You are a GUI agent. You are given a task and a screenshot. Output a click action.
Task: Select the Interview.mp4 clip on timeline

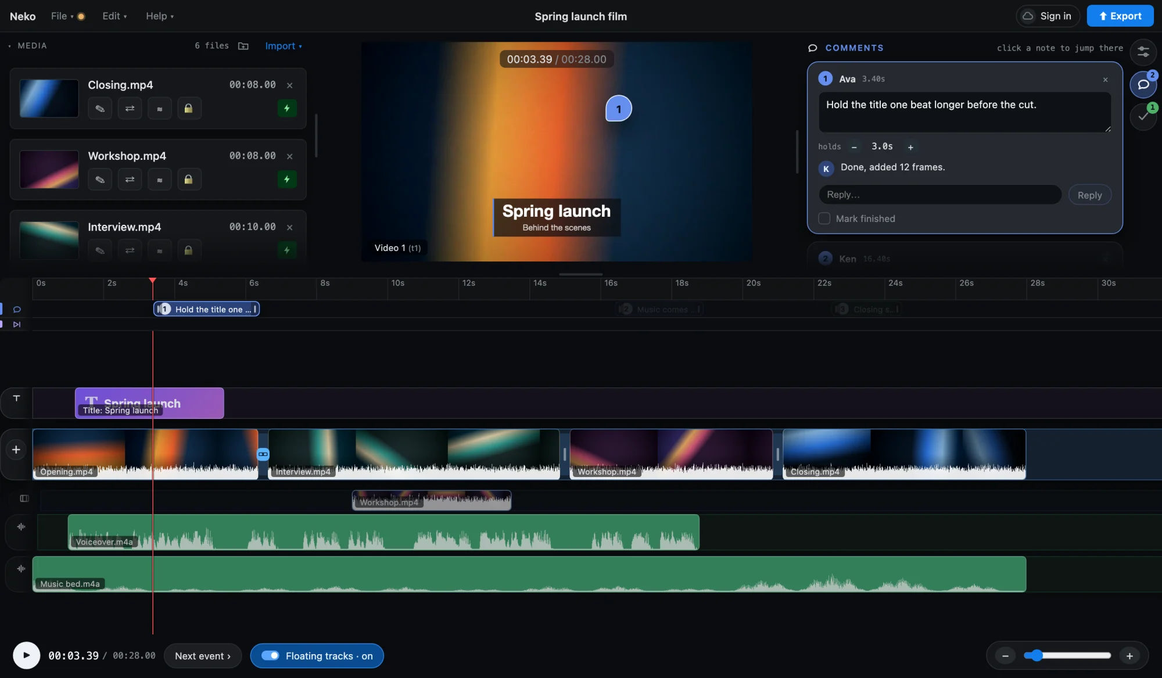point(414,454)
